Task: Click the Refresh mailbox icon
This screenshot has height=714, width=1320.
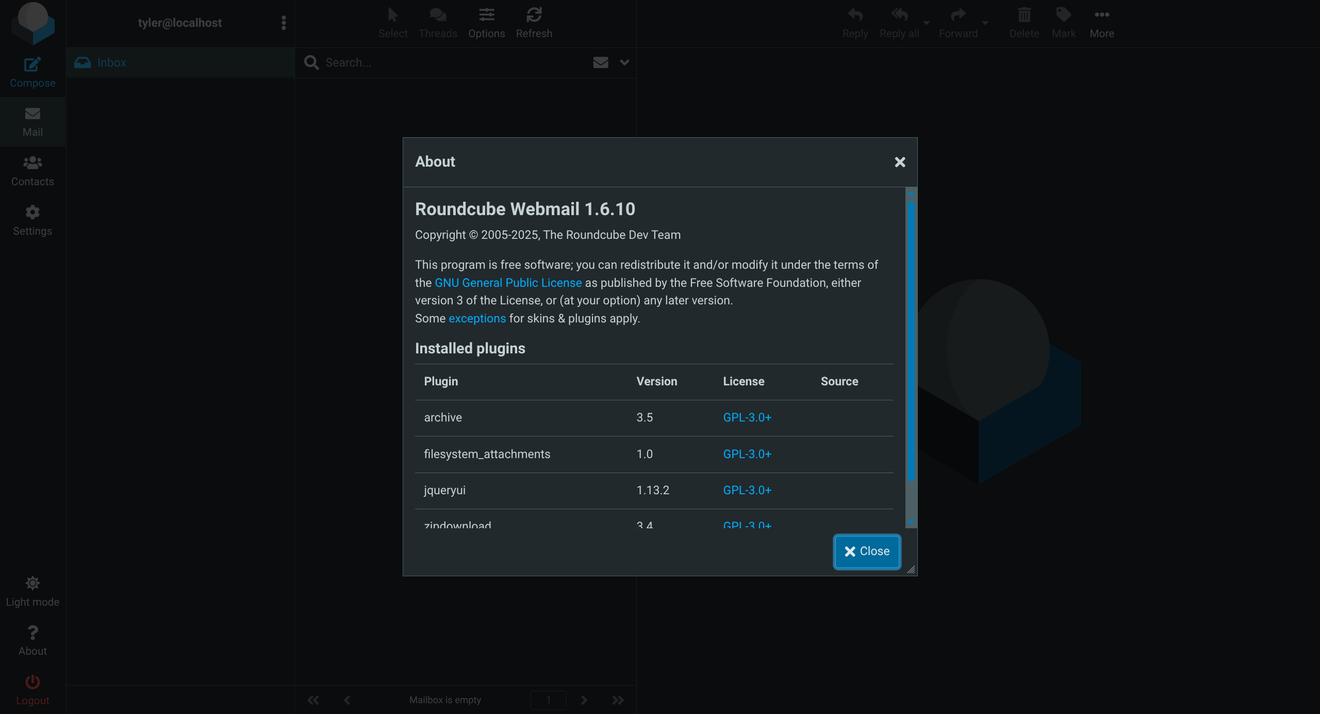Action: tap(534, 15)
